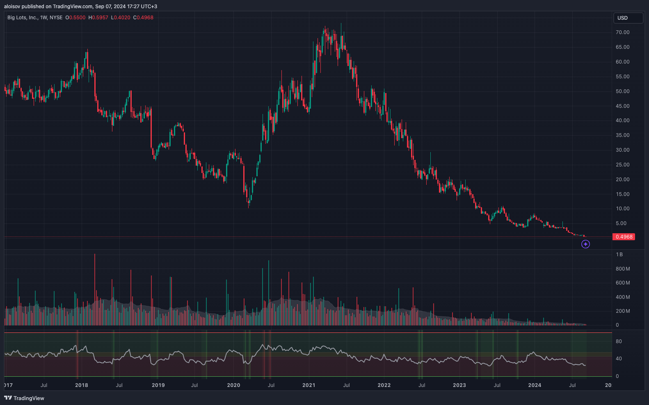Click the red current price tag on the price axis
This screenshot has width=649, height=405.
[x=624, y=237]
